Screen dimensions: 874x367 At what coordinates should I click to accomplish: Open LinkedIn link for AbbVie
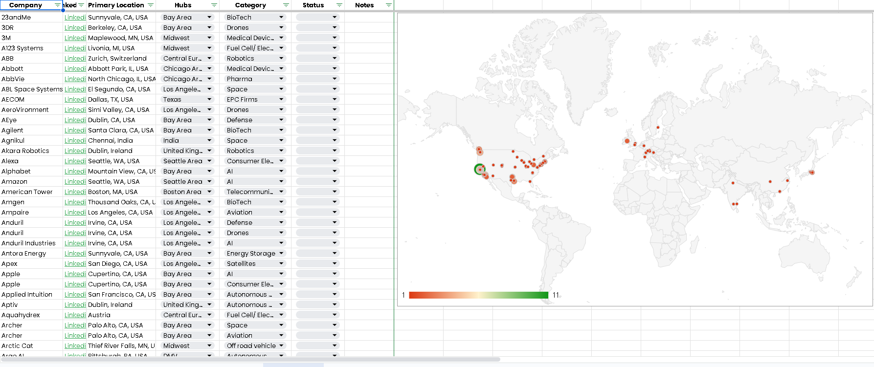pyautogui.click(x=75, y=79)
